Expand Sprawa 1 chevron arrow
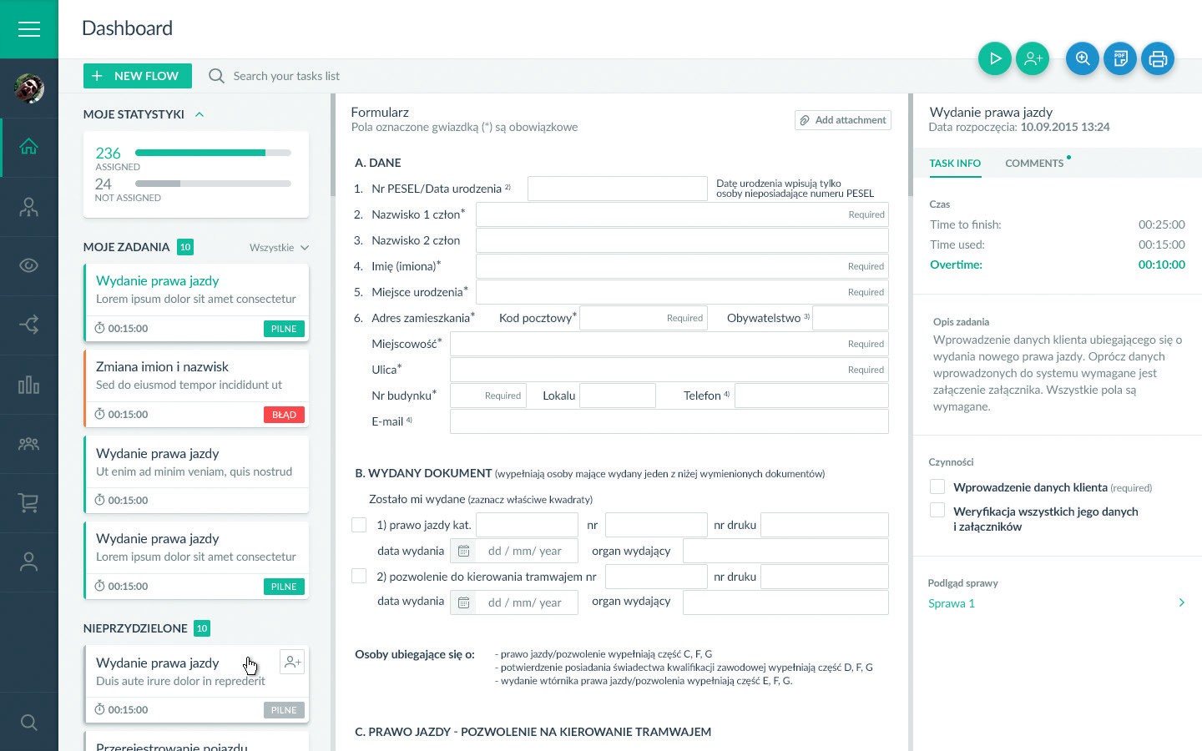This screenshot has width=1202, height=751. point(1181,603)
